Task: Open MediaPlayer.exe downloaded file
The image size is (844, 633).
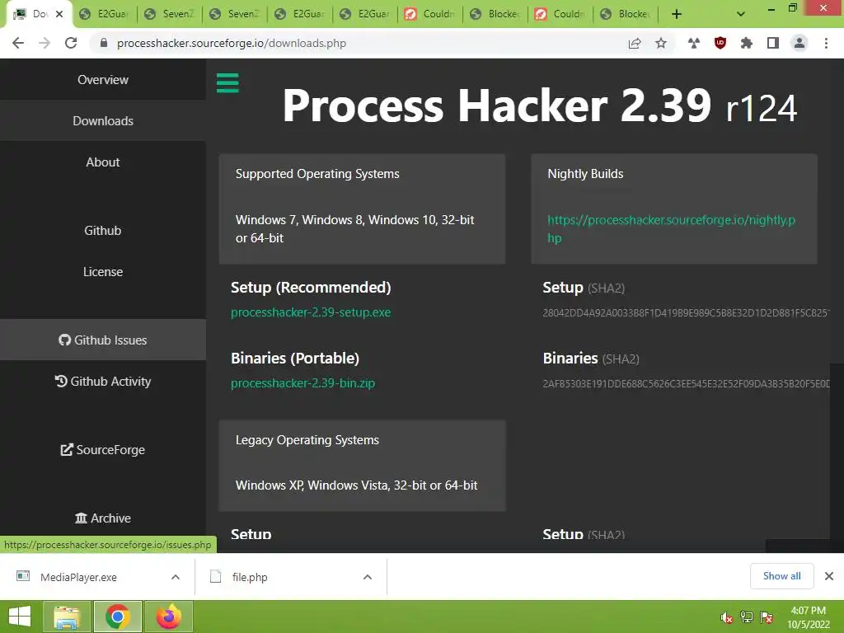Action: tap(78, 577)
